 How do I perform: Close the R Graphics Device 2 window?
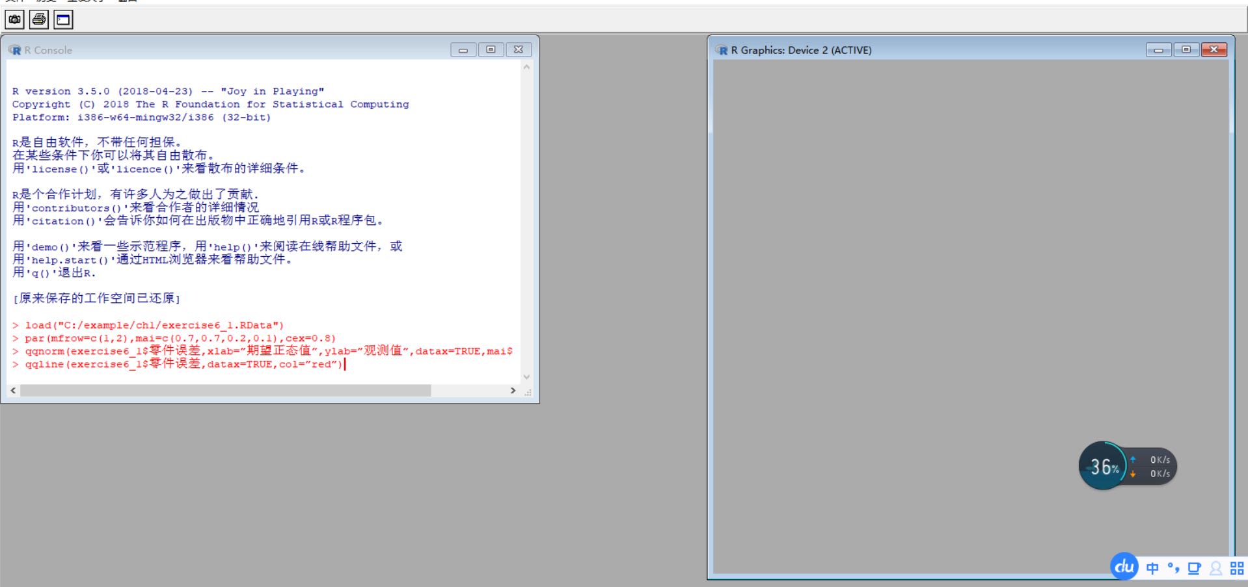pyautogui.click(x=1214, y=50)
